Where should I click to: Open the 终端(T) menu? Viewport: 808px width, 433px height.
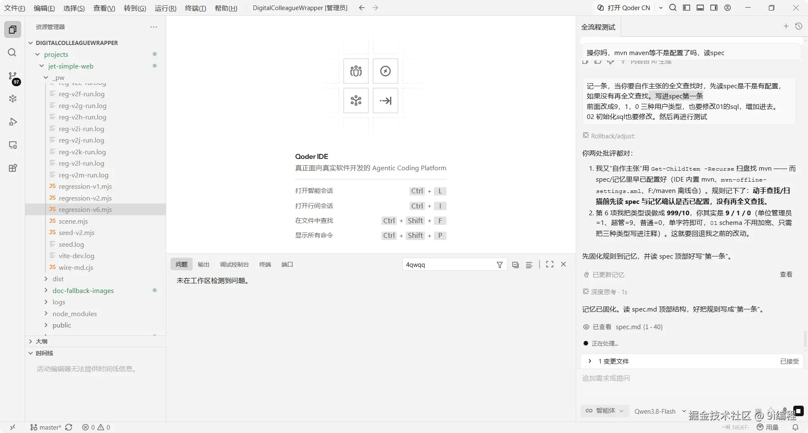[196, 8]
